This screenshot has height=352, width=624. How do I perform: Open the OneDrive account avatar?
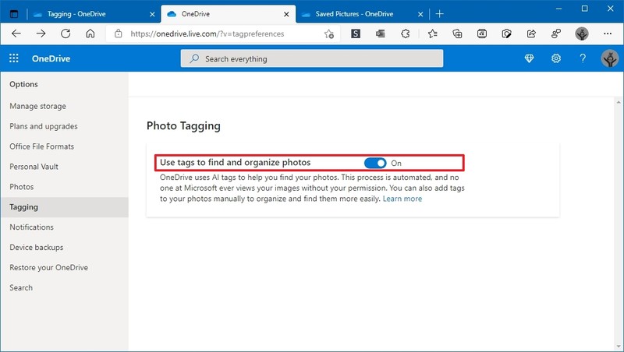click(x=609, y=58)
